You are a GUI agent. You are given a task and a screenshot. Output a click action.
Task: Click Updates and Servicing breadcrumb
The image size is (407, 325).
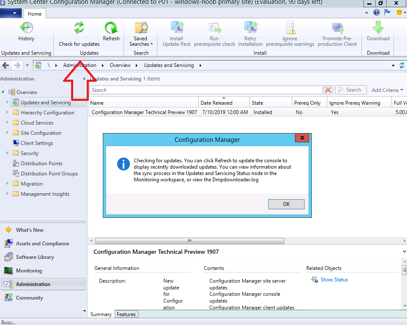[169, 65]
